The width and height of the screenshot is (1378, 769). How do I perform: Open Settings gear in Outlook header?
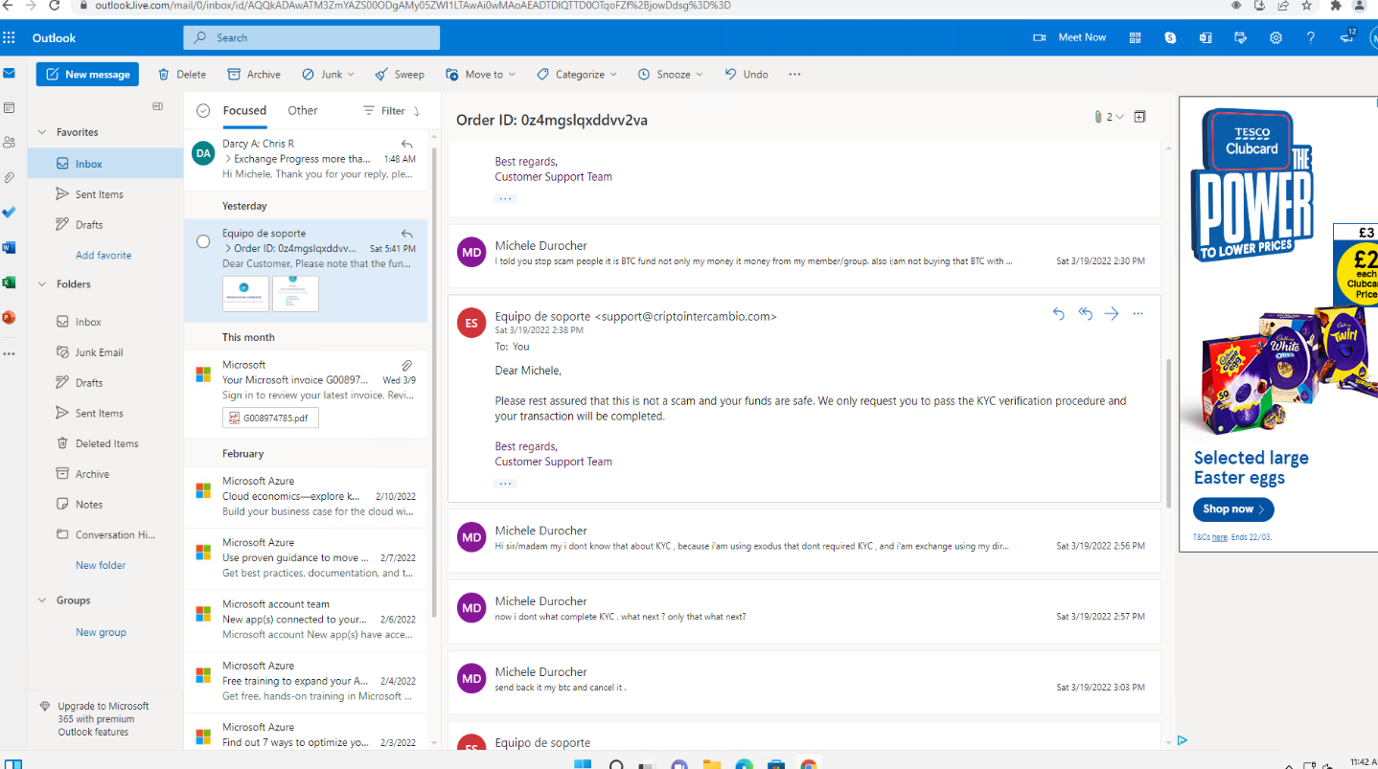[1275, 38]
